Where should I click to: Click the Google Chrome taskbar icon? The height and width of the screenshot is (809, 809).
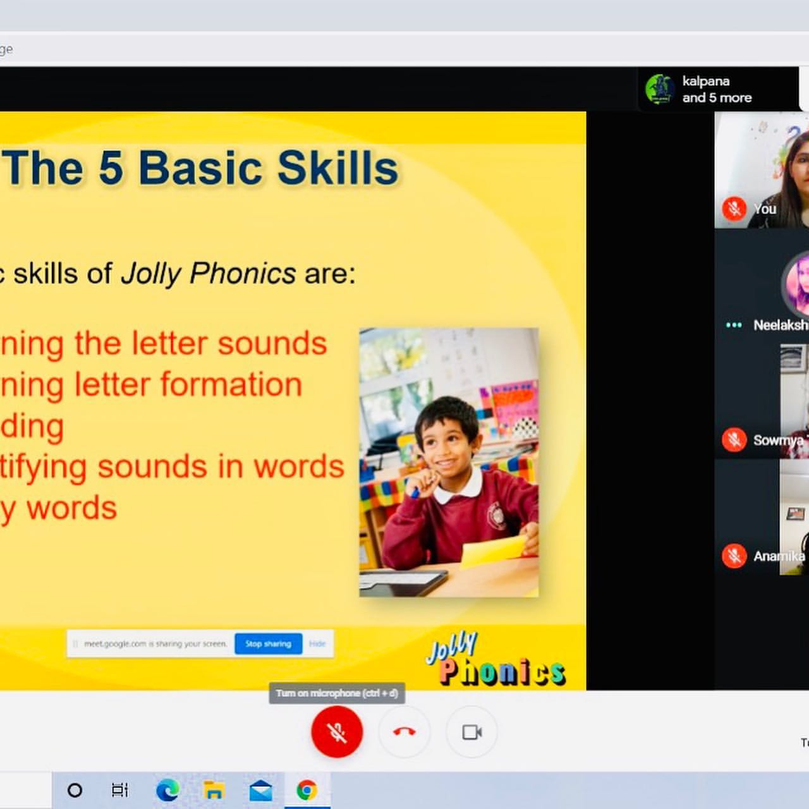pos(307,790)
